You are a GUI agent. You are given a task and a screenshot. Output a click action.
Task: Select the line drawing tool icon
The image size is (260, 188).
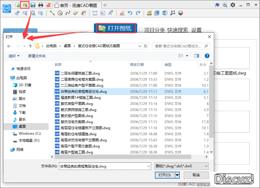pyautogui.click(x=52, y=13)
